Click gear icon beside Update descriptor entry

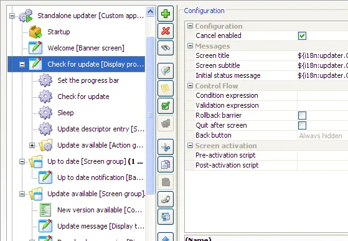coord(45,129)
